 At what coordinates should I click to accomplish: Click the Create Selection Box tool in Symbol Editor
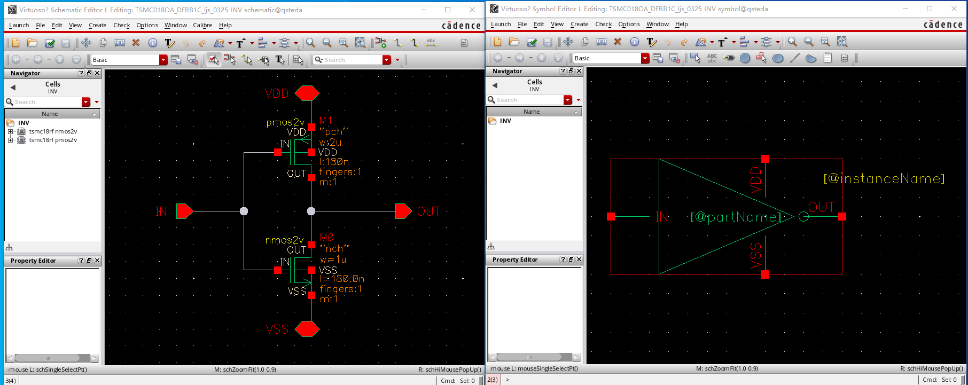[x=696, y=58]
